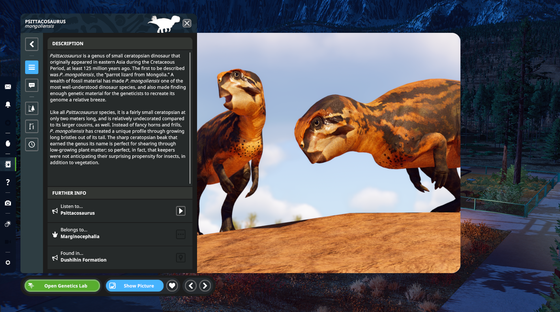Click the Show Picture button
560x312 pixels.
coord(135,286)
